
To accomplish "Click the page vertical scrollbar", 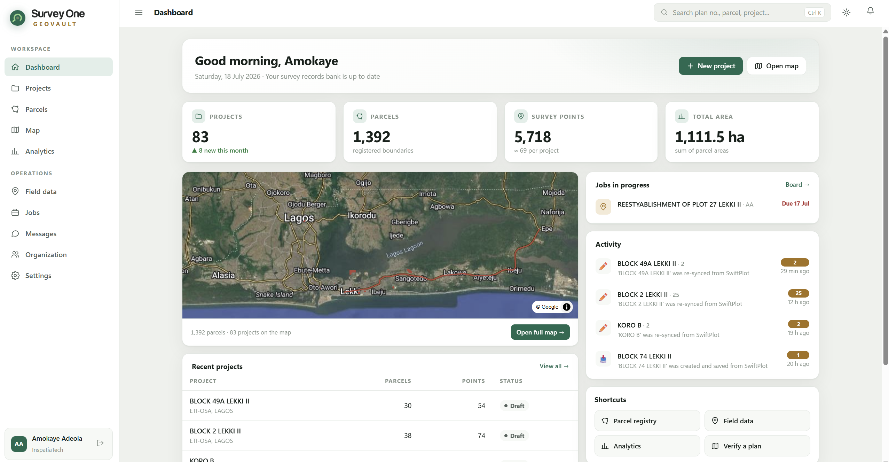I will point(886,200).
